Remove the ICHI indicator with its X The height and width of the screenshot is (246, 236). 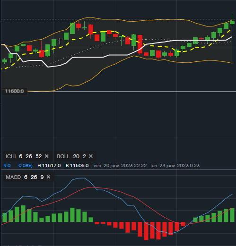coord(46,156)
